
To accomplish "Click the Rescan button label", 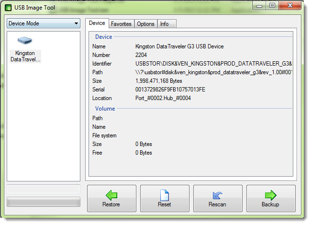I will 217,204.
